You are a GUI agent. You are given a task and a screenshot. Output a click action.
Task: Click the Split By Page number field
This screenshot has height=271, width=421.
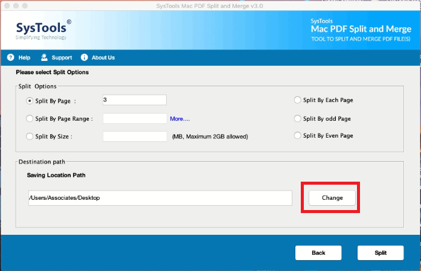click(x=135, y=100)
